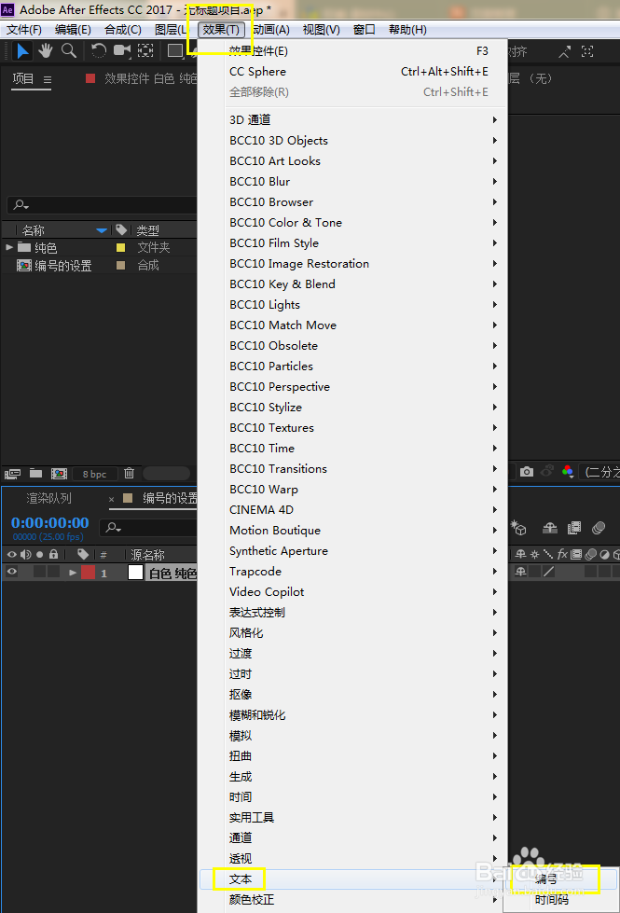Image resolution: width=620 pixels, height=913 pixels.
Task: Open the 合成(C) menu
Action: pyautogui.click(x=123, y=30)
